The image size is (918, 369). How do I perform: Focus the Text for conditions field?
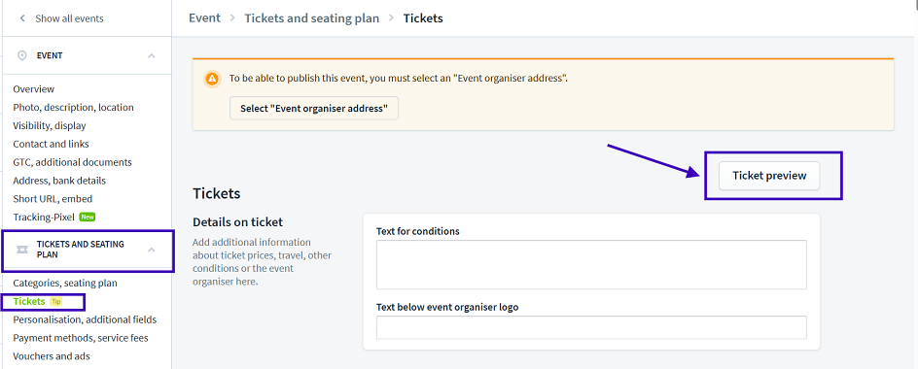pos(591,264)
